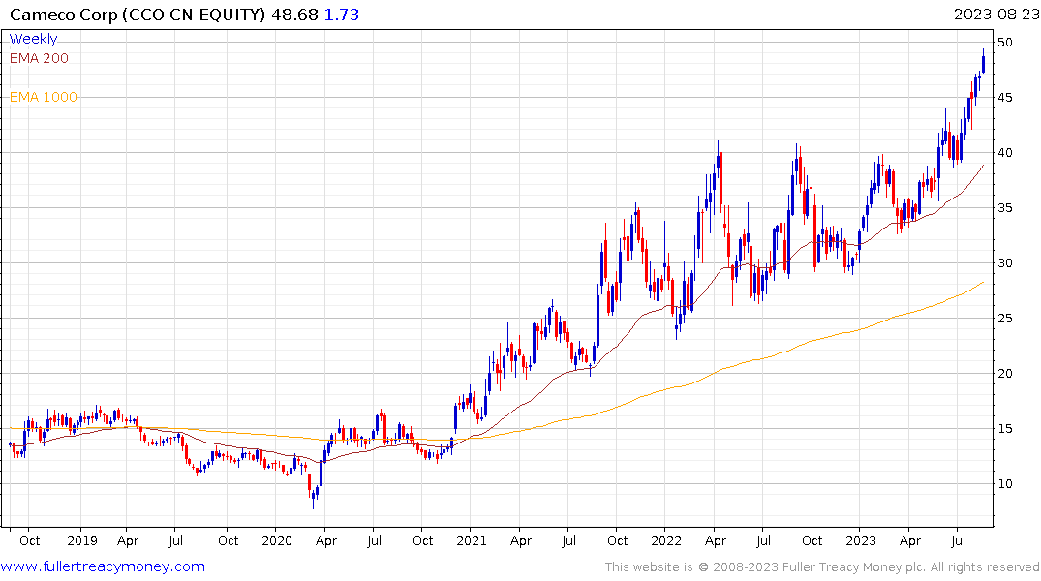
Task: Click the 10 price axis label
Action: pos(1005,483)
